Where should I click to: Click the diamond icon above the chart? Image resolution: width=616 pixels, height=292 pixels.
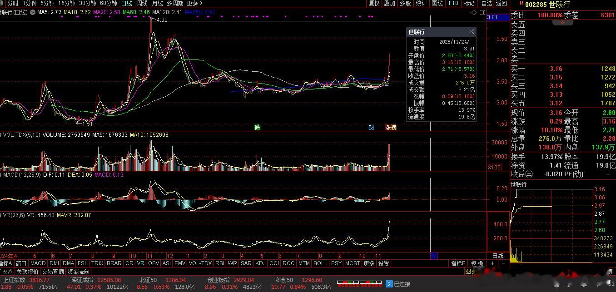[474, 12]
